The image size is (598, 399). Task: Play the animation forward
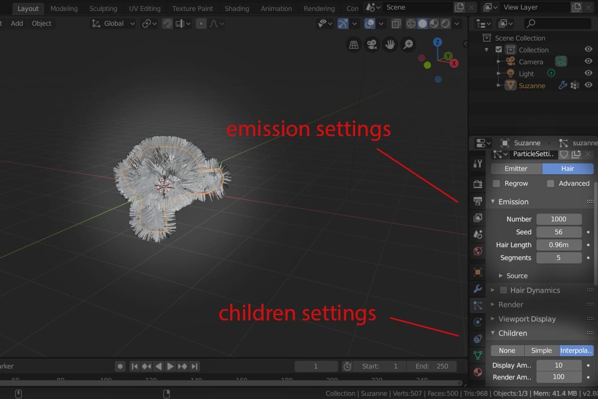pyautogui.click(x=170, y=366)
